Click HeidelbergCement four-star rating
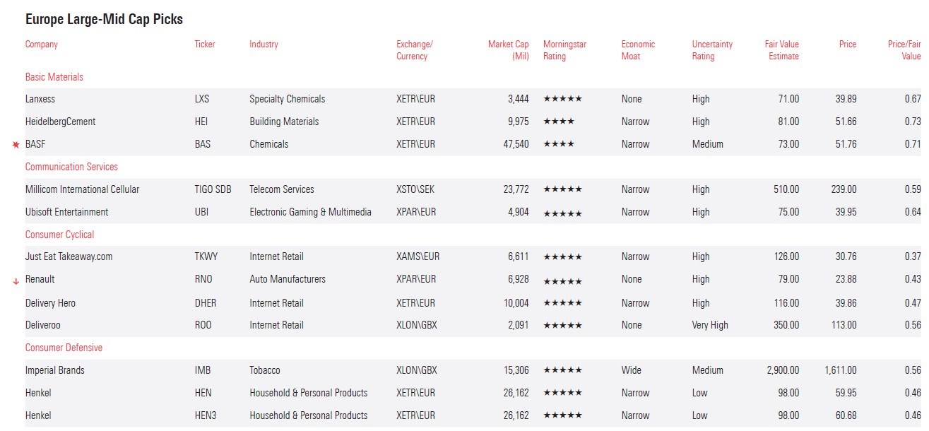929x431 pixels. click(558, 122)
